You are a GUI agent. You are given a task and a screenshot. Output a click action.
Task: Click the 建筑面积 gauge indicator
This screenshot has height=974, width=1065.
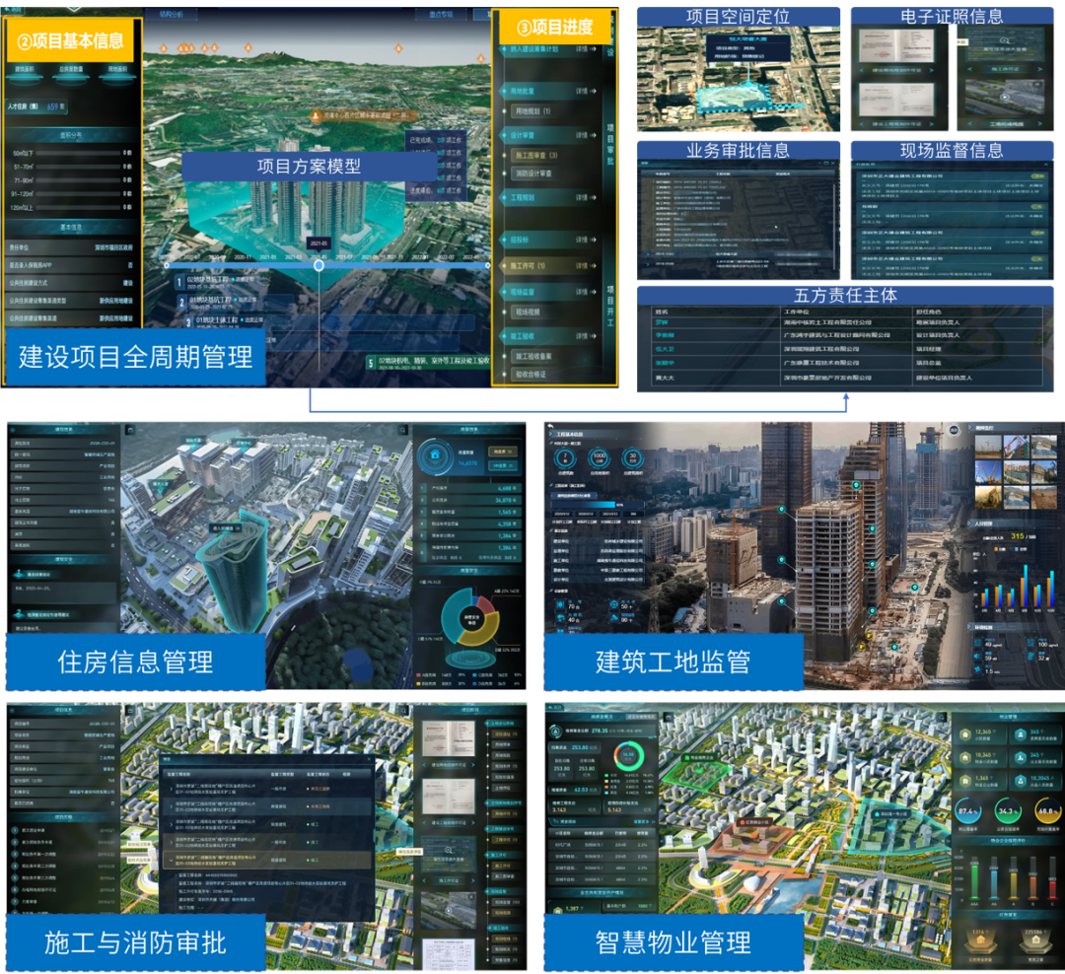point(25,73)
